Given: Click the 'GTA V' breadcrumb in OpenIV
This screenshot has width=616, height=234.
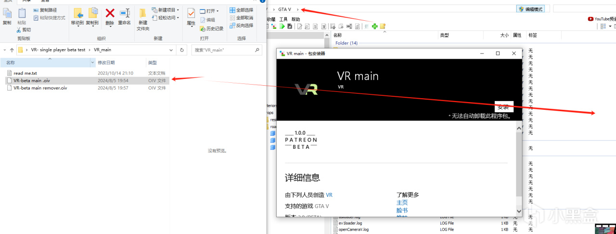Looking at the screenshot, I should pos(284,10).
